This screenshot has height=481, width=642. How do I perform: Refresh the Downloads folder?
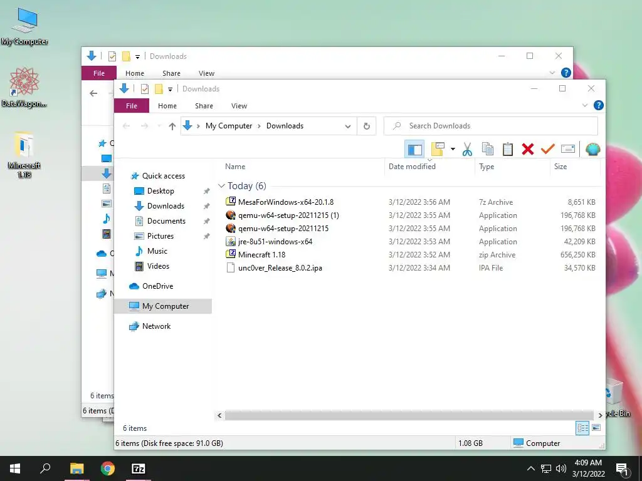[366, 126]
